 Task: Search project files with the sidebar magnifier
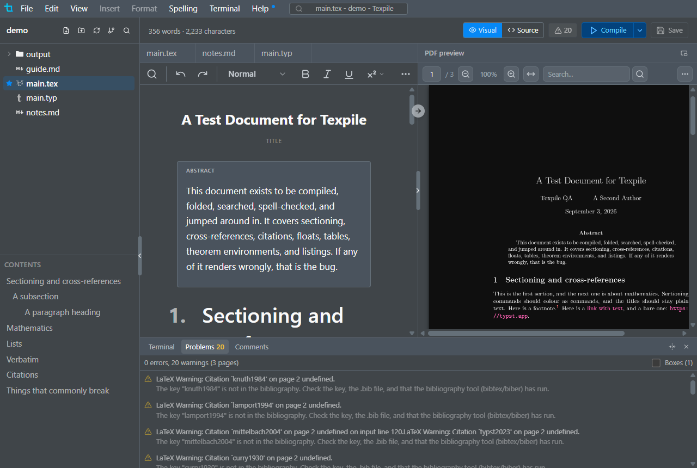tap(126, 30)
